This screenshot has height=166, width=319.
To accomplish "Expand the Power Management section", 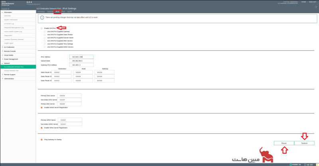I will pyautogui.click(x=2, y=59).
